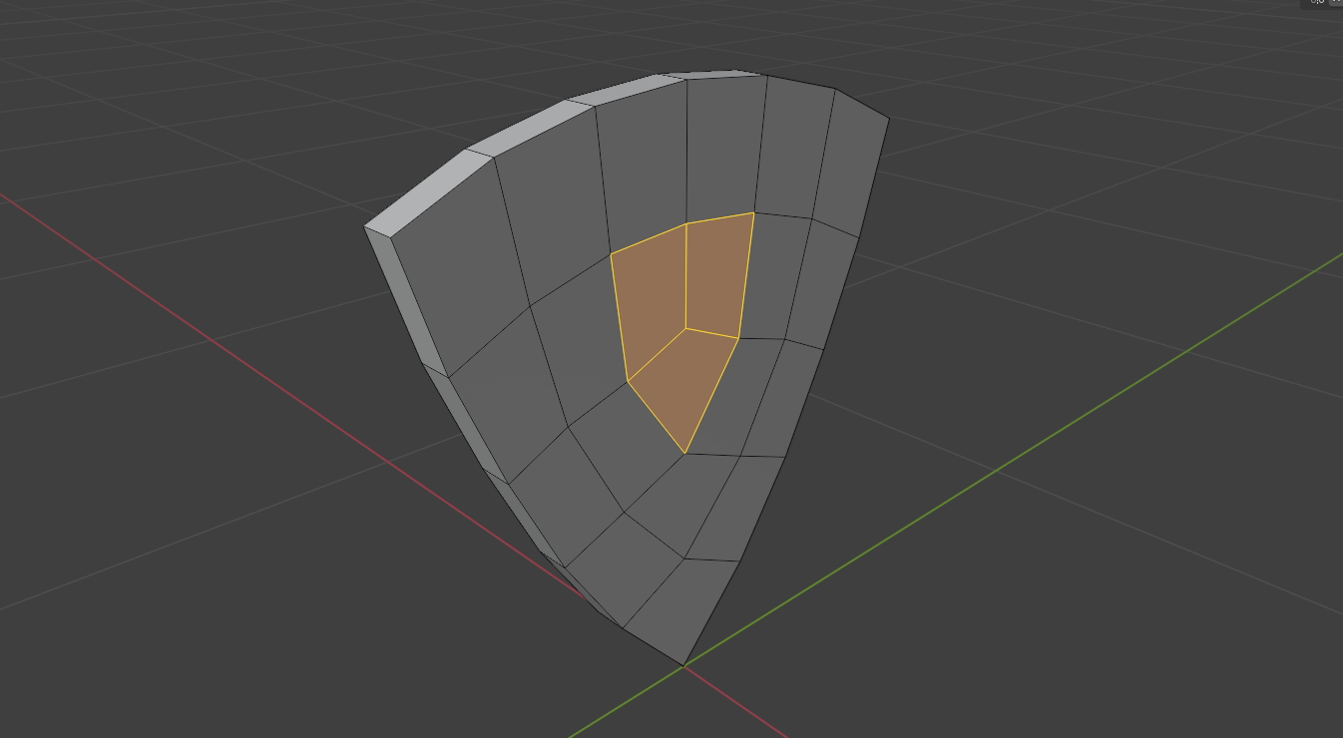Click the bottom tip face of the wedge mesh
Viewport: 1343px width, 738px height.
[682, 610]
